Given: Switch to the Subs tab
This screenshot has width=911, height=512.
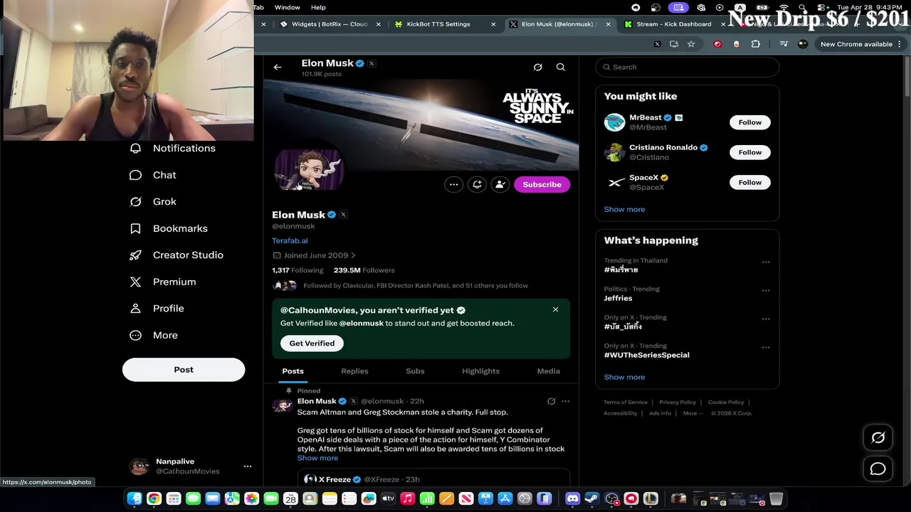Looking at the screenshot, I should pos(415,371).
